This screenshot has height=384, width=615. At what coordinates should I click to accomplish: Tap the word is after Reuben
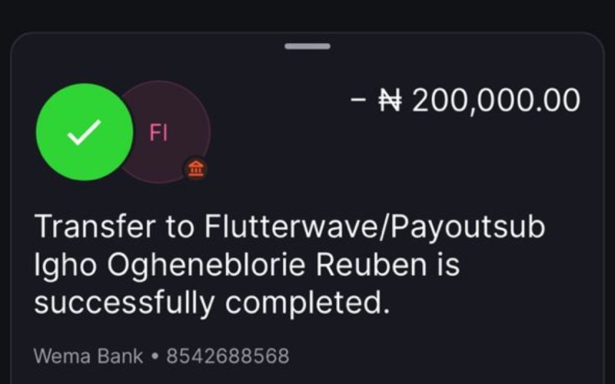(x=448, y=265)
